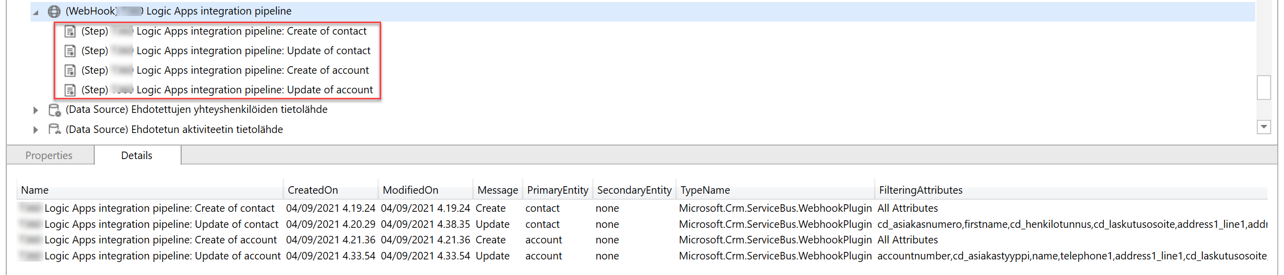Click the Update of contact step icon
The image size is (1284, 275).
pyautogui.click(x=70, y=51)
